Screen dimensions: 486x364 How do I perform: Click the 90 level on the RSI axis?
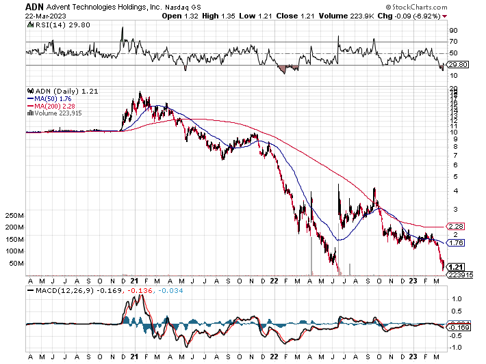[x=453, y=30]
